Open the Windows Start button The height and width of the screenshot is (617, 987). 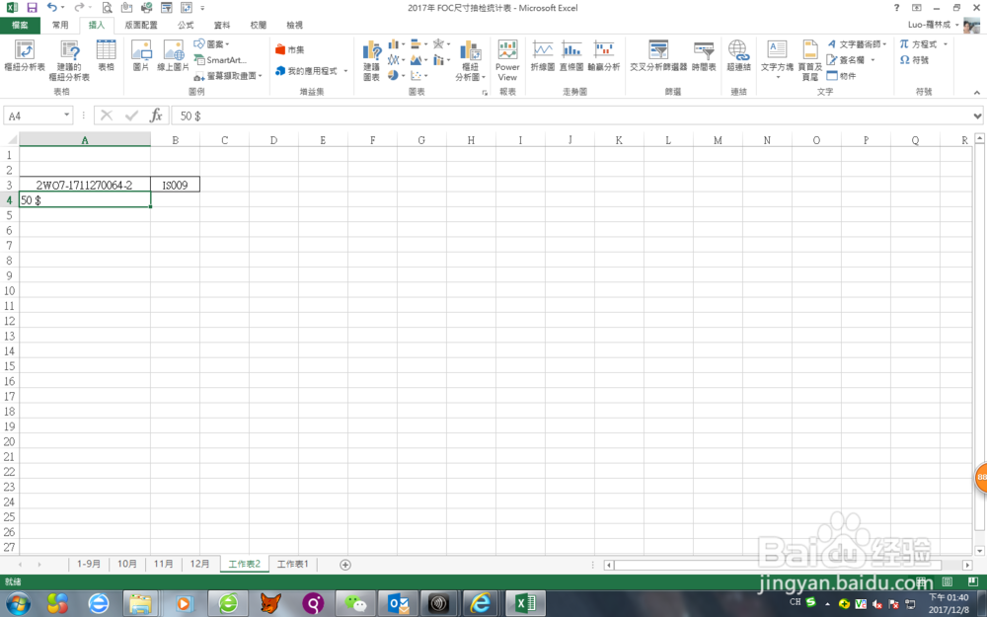pyautogui.click(x=18, y=604)
